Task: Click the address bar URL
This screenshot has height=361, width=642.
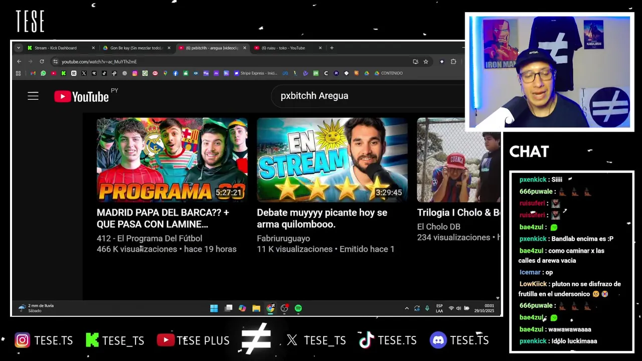Action: point(99,62)
